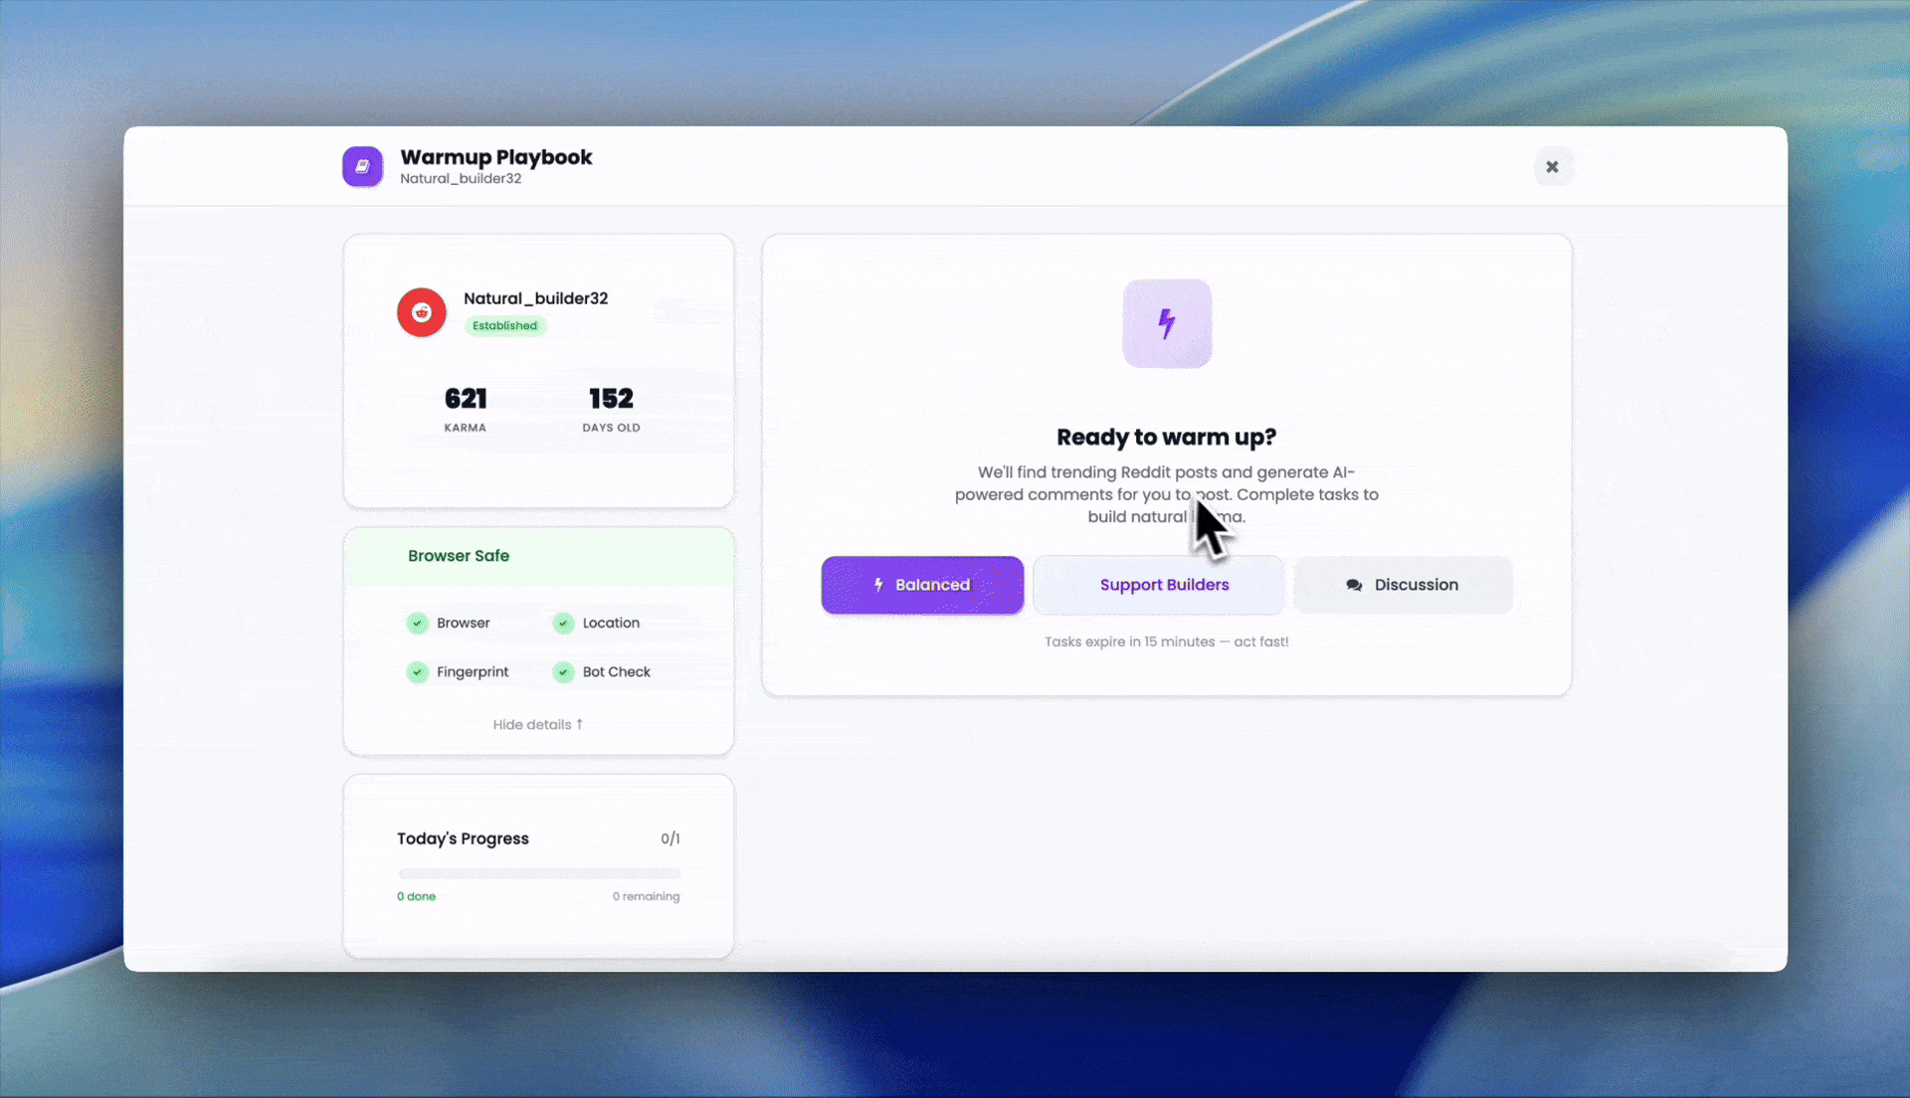Click the Warmup Playbook title text
Screen dimensions: 1910x1098
coord(495,157)
